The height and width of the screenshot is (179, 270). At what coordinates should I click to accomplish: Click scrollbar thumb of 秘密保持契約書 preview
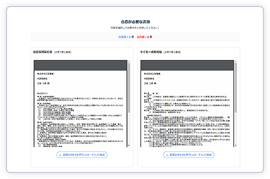(129, 88)
